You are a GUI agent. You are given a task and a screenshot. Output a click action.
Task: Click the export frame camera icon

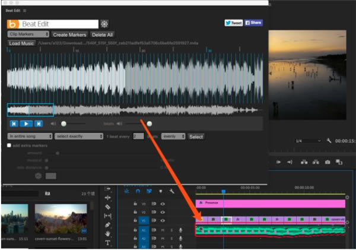point(327,162)
